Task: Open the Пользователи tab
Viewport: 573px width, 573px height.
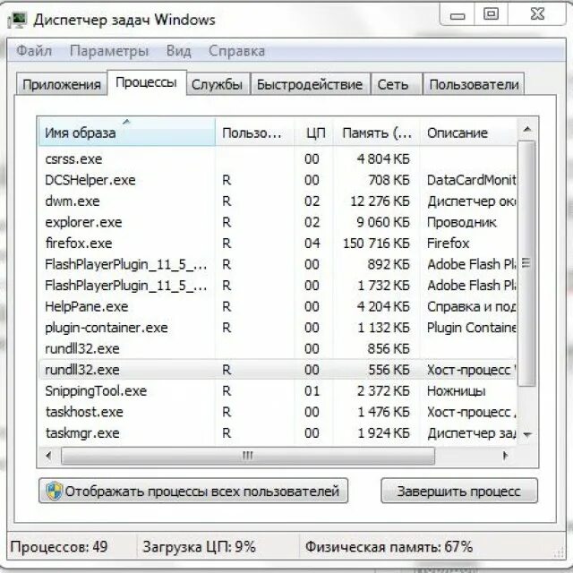Action: tap(474, 84)
